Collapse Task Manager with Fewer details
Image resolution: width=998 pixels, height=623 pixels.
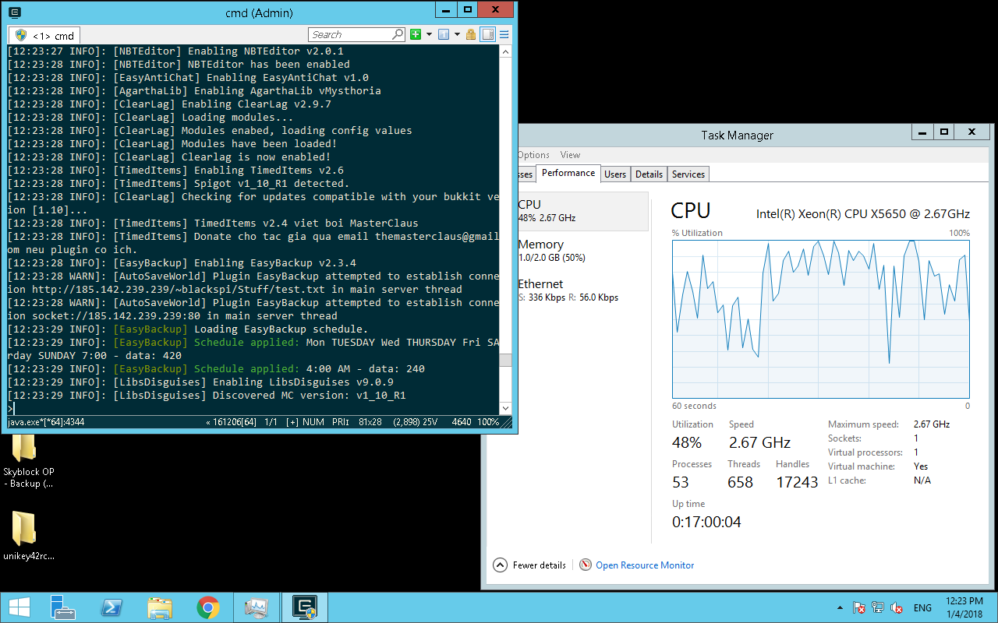[530, 565]
